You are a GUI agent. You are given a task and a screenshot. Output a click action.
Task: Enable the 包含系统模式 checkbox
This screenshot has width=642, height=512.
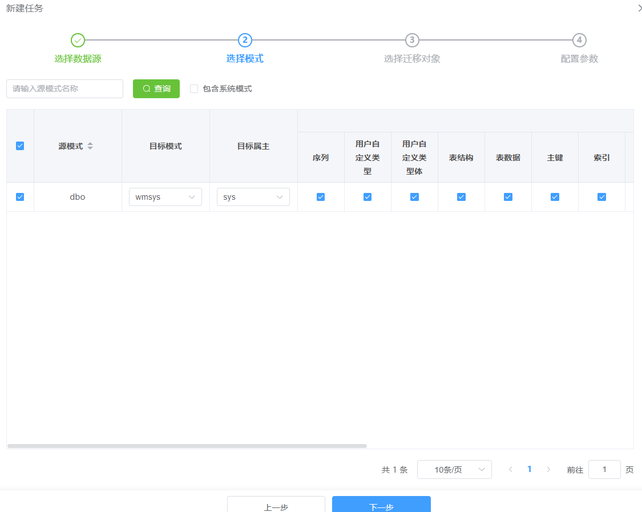[x=194, y=88]
